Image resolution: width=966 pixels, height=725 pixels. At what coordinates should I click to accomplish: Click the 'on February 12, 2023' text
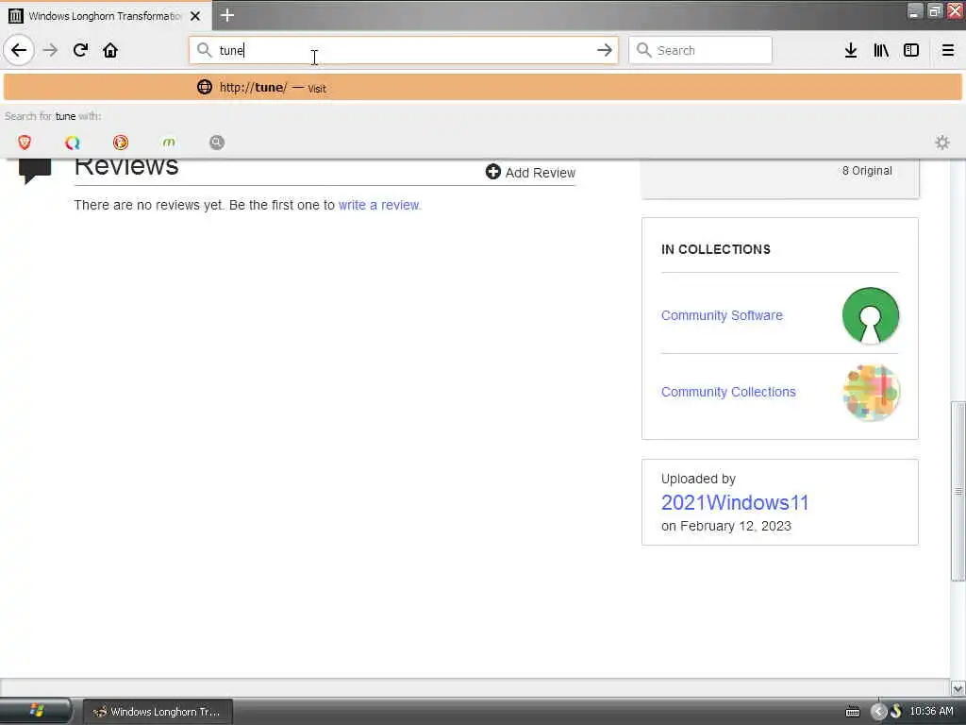725,526
